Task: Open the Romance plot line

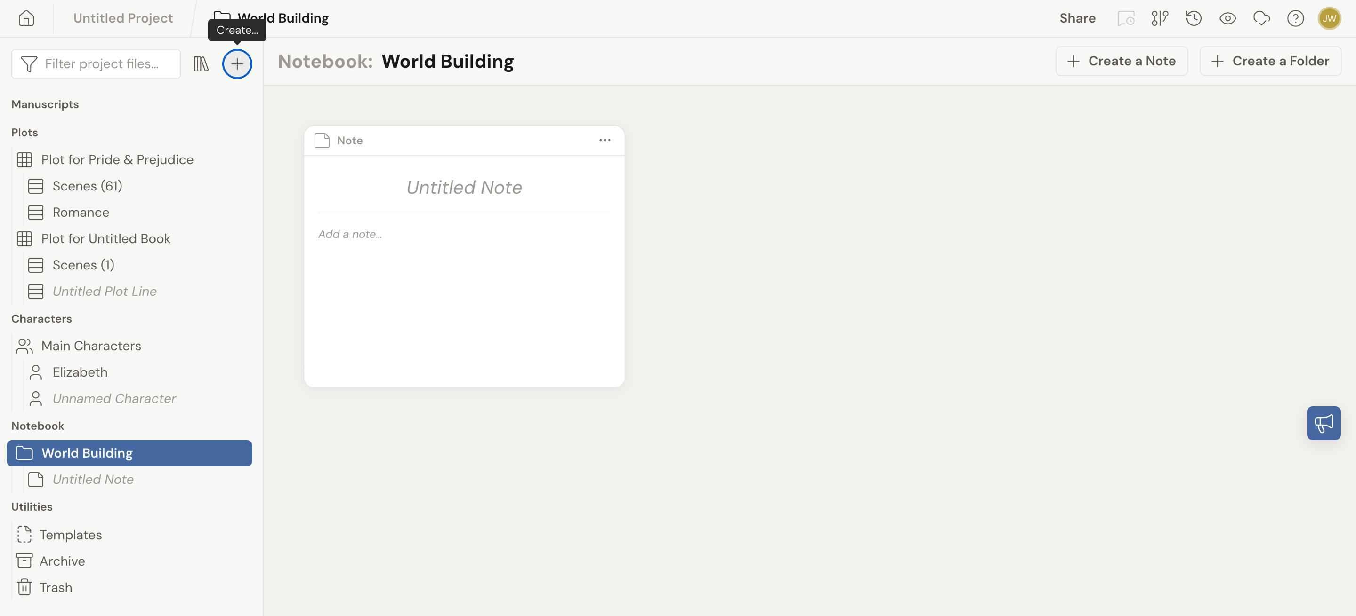Action: pos(81,213)
